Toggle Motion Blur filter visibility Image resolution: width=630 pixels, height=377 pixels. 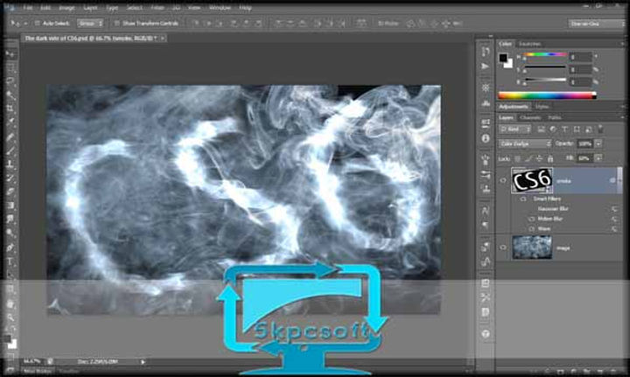click(531, 219)
